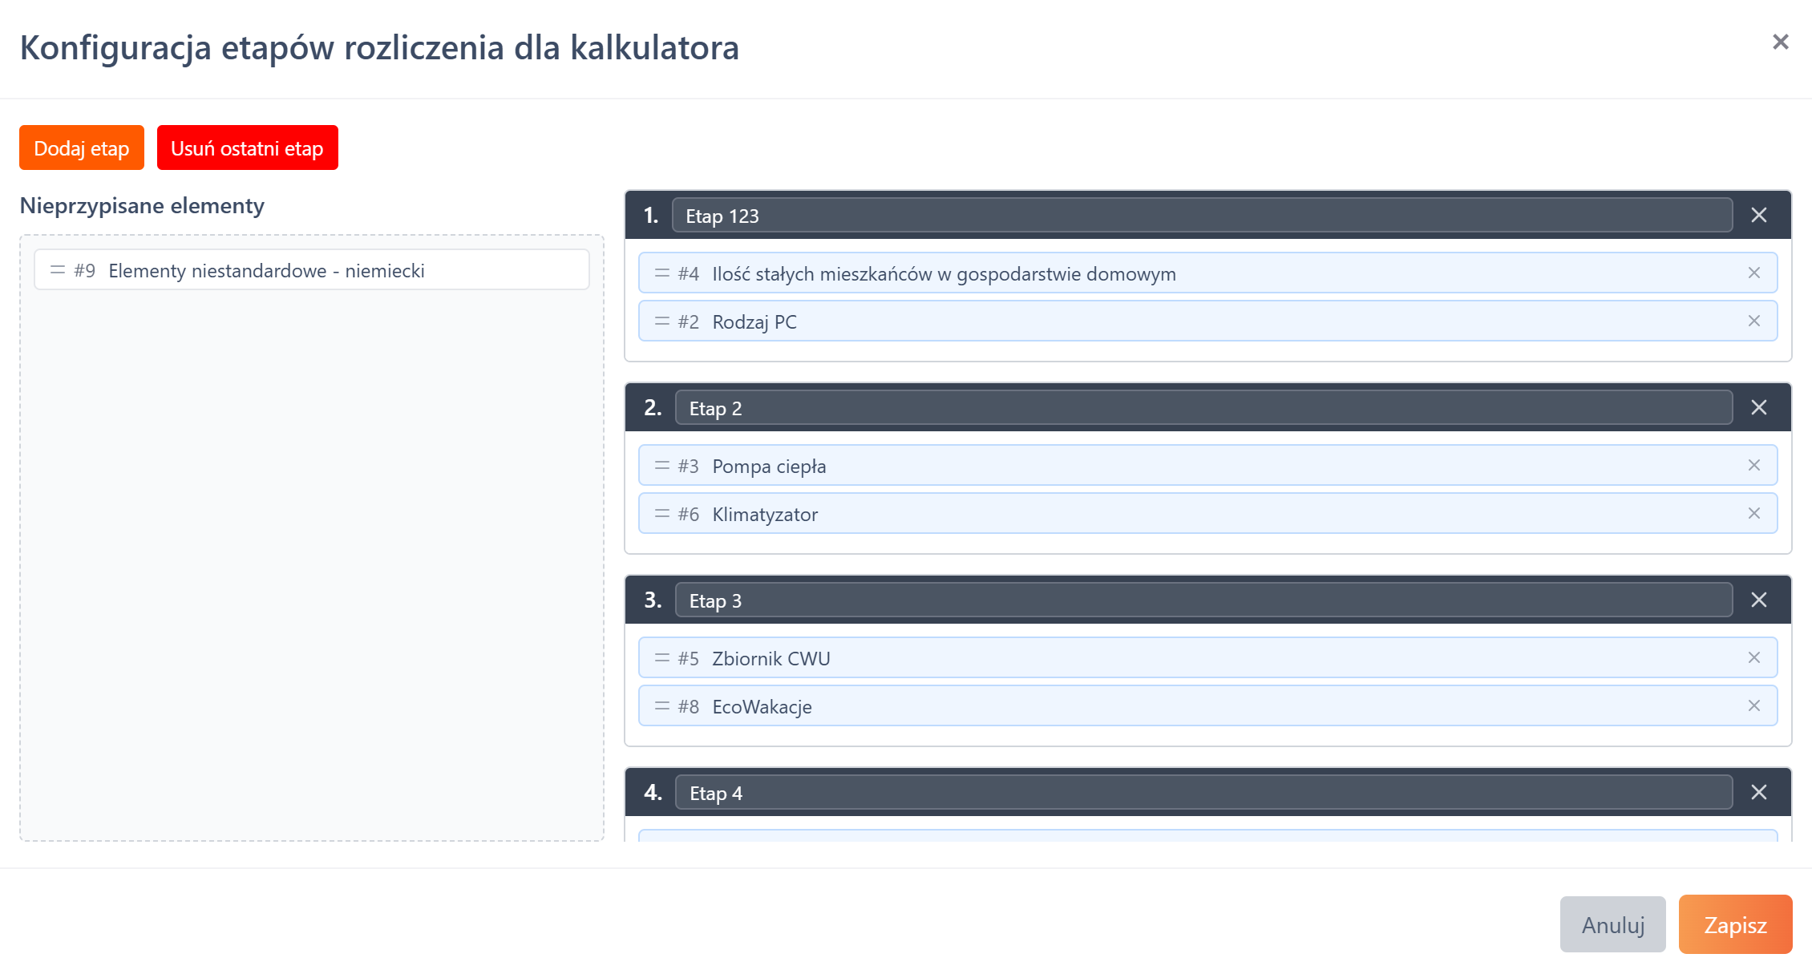This screenshot has height=970, width=1812.
Task: Click drag handle for Klimatyzator row
Action: click(x=661, y=513)
